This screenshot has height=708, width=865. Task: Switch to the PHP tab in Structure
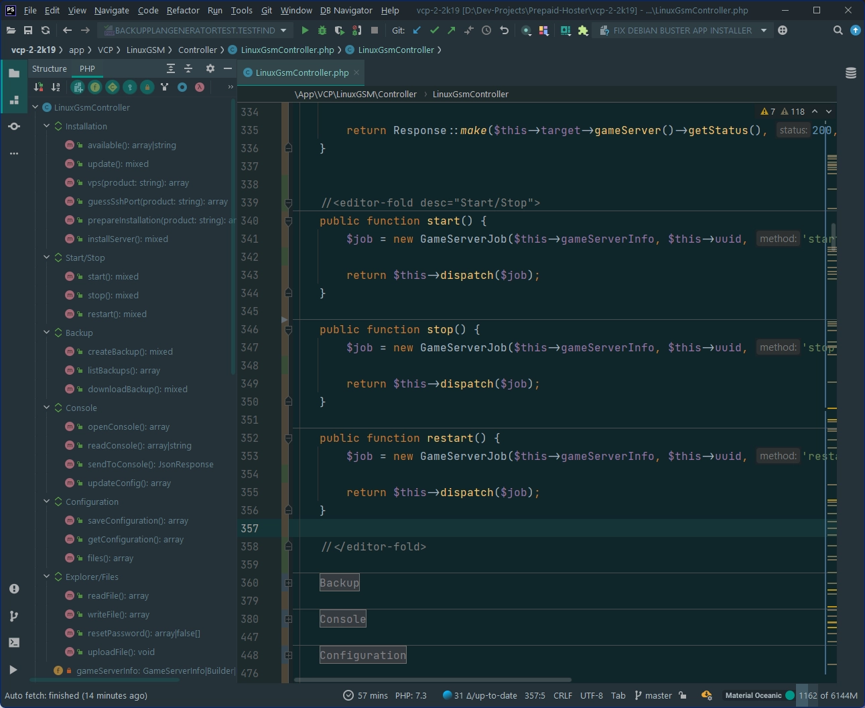[87, 68]
